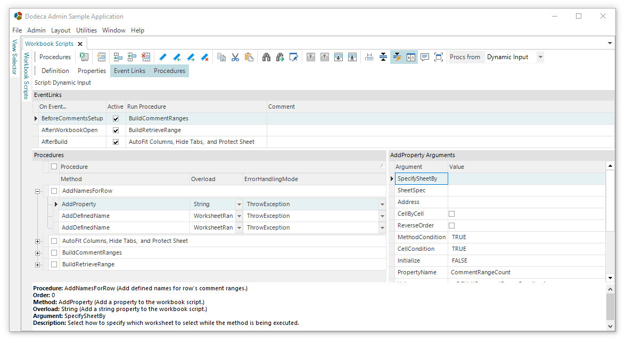
Task: Check the AddNamesForRow procedure checkbox
Action: [x=54, y=191]
